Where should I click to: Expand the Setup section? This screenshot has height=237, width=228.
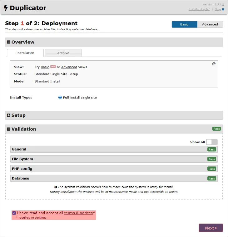point(114,115)
